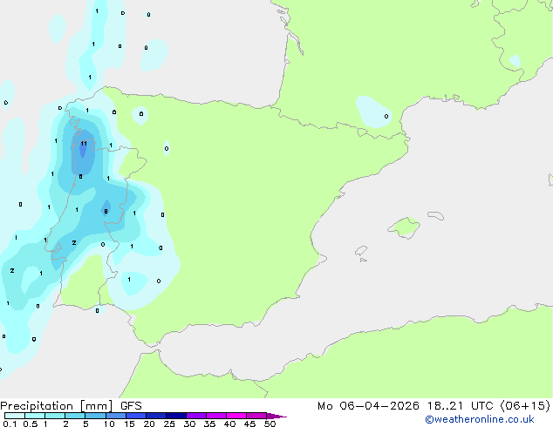Click the '2' precipitation value over the Atlantic

[12, 270]
